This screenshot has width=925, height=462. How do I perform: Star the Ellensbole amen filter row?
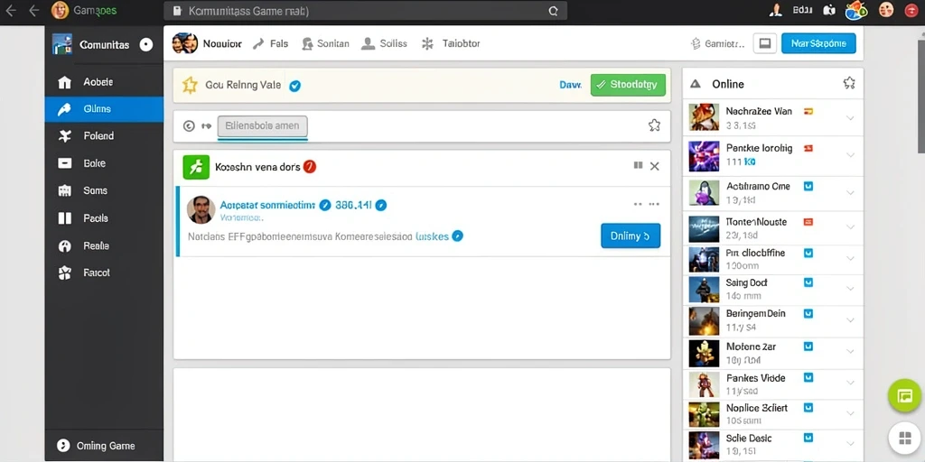654,125
